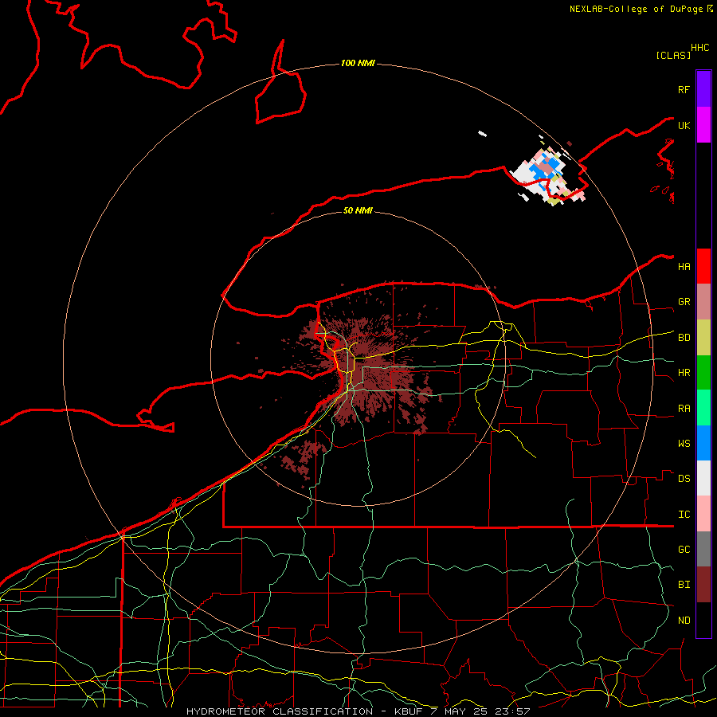Click the brown biological echo cluster at radar center
Image resolution: width=717 pixels, height=717 pixels.
(361, 370)
